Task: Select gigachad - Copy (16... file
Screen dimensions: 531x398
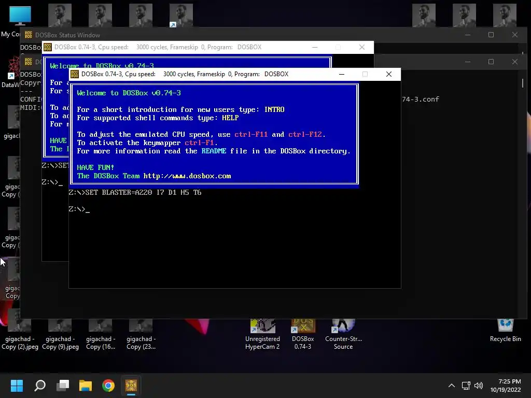Action: coord(101,334)
